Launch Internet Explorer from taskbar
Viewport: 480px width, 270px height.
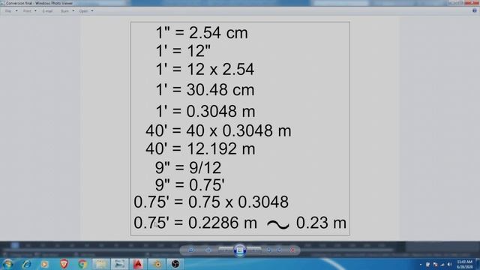[x=26, y=264]
